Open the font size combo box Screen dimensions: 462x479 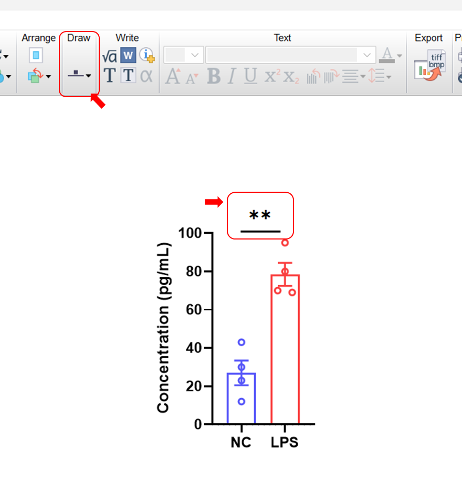[x=184, y=55]
